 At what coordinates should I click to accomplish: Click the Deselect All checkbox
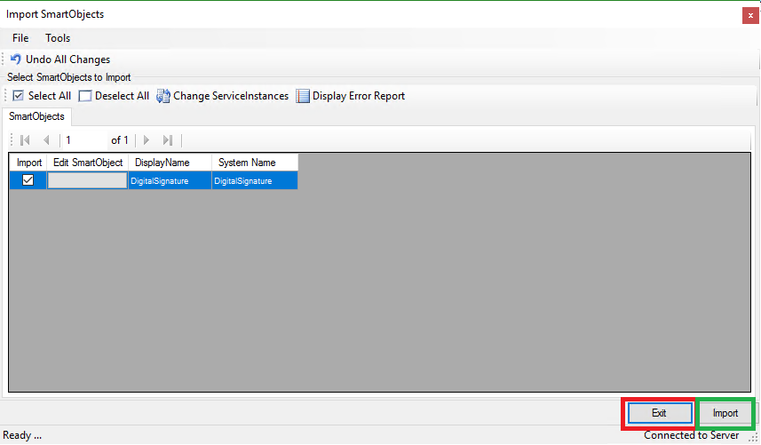pyautogui.click(x=85, y=96)
